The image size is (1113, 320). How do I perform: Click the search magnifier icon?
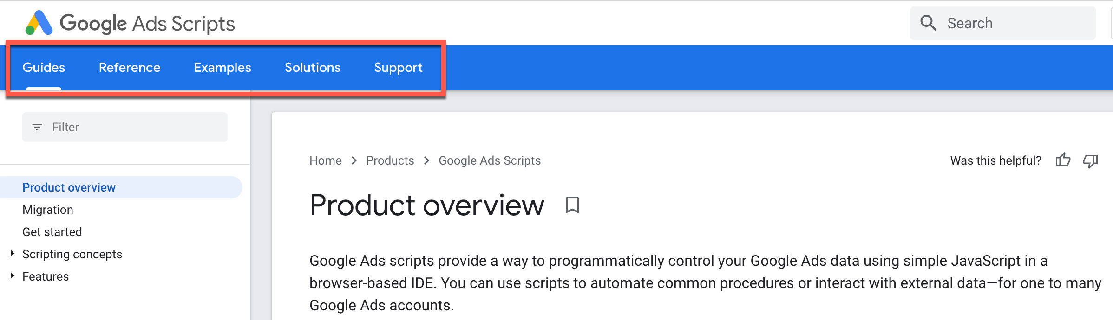pyautogui.click(x=928, y=23)
